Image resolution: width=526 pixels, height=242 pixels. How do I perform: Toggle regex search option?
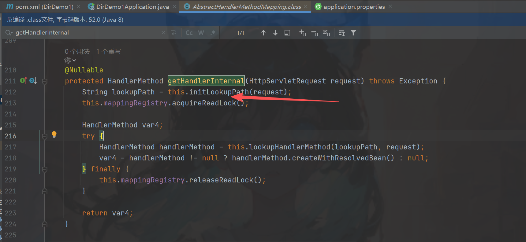point(213,33)
